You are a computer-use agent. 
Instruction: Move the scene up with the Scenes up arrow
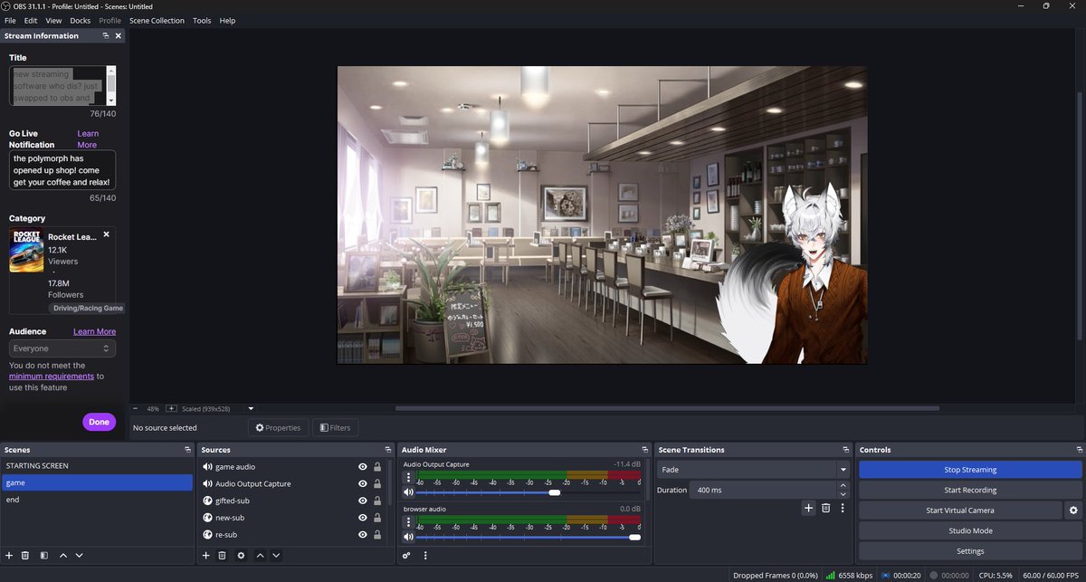[x=62, y=555]
